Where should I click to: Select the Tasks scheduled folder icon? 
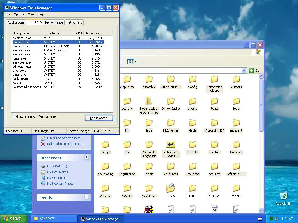click(171, 188)
